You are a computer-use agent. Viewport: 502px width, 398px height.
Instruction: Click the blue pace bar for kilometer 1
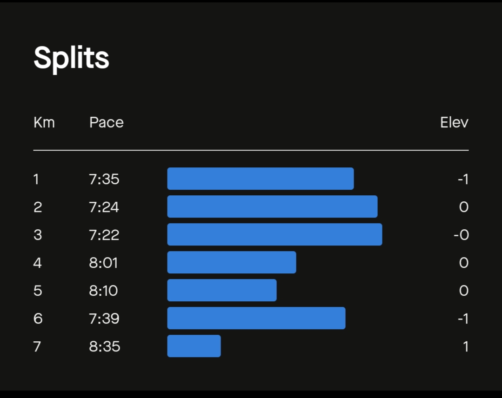coord(261,179)
